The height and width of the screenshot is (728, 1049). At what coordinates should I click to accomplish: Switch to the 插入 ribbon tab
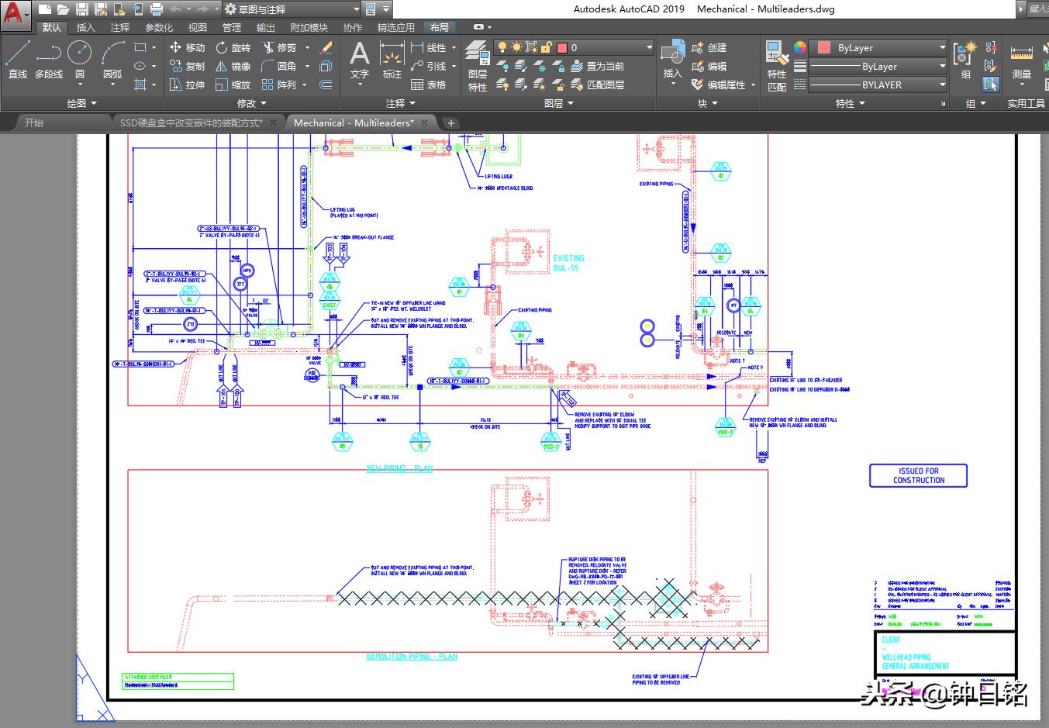click(85, 26)
